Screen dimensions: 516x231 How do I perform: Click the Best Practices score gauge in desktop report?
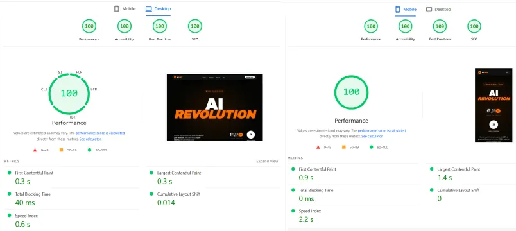click(x=160, y=26)
